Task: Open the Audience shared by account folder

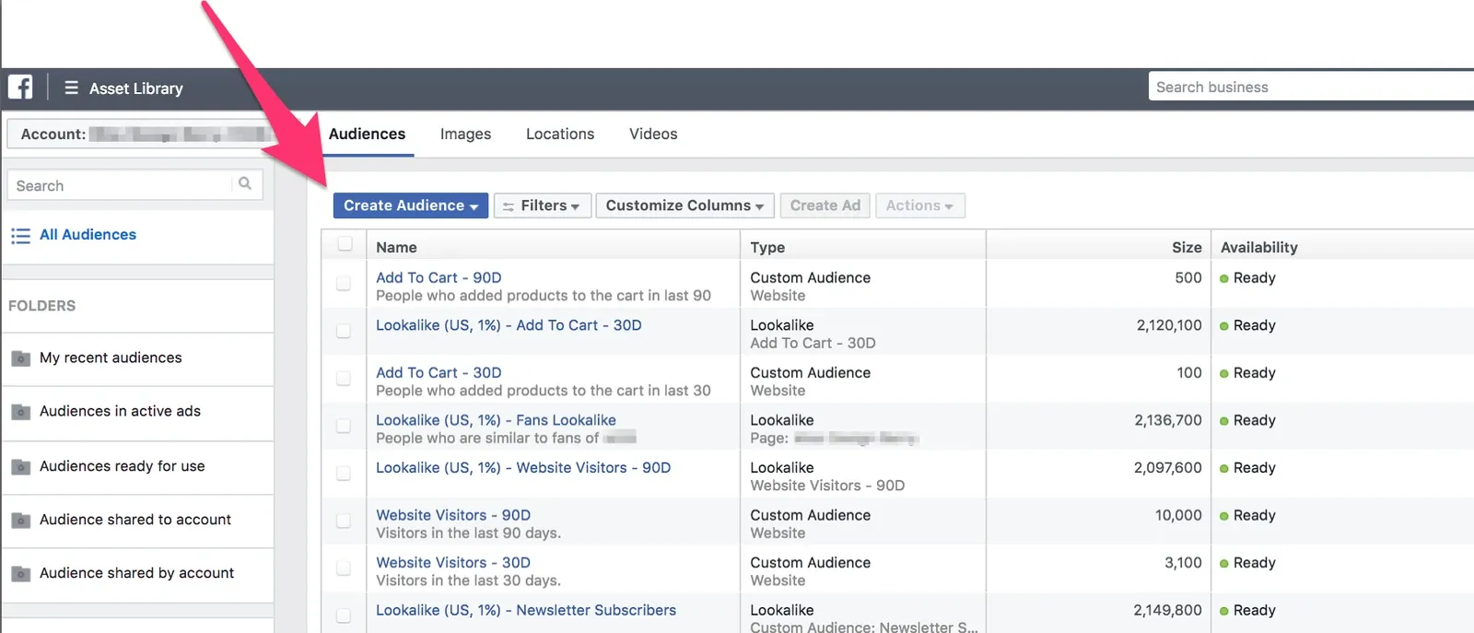Action: (138, 573)
